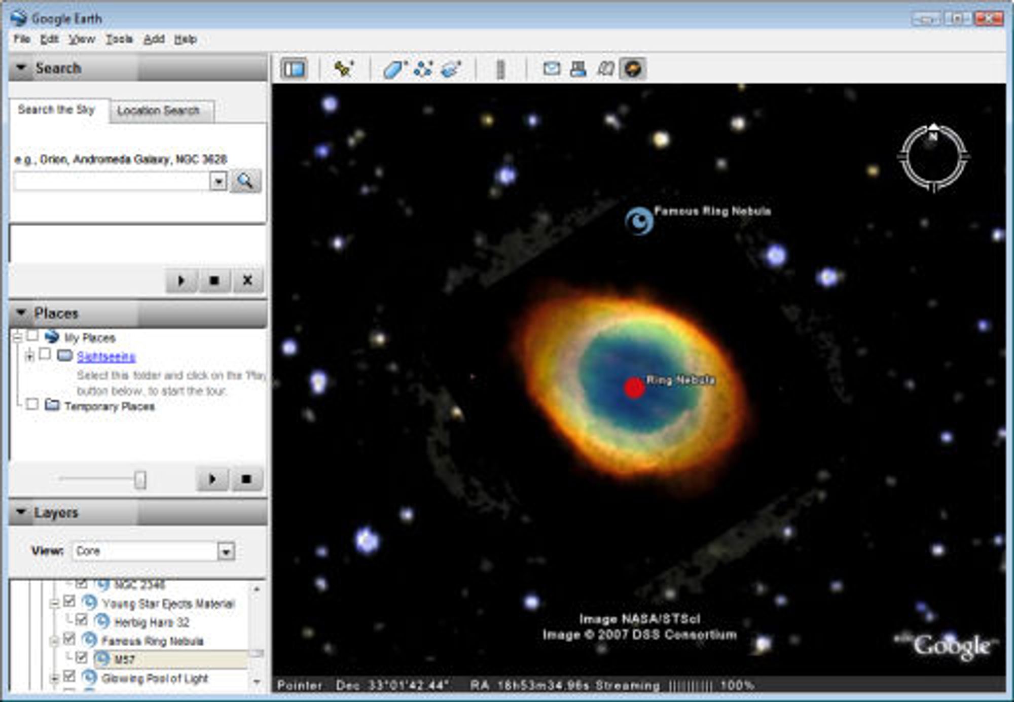Select the Search the Sky tab
1014x702 pixels.
click(x=58, y=110)
